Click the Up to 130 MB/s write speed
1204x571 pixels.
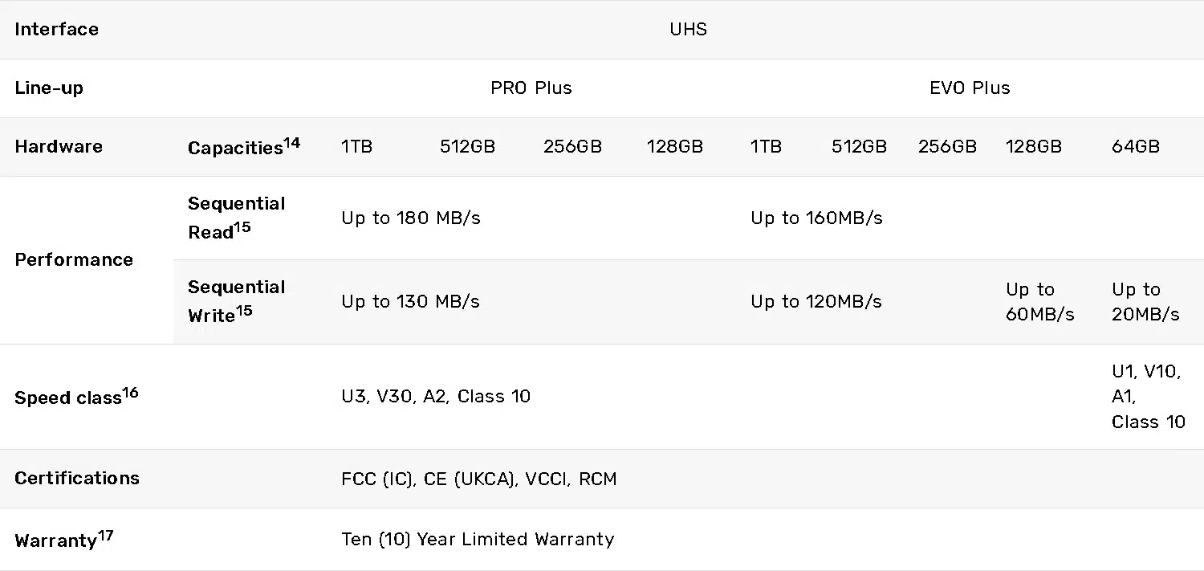click(410, 302)
